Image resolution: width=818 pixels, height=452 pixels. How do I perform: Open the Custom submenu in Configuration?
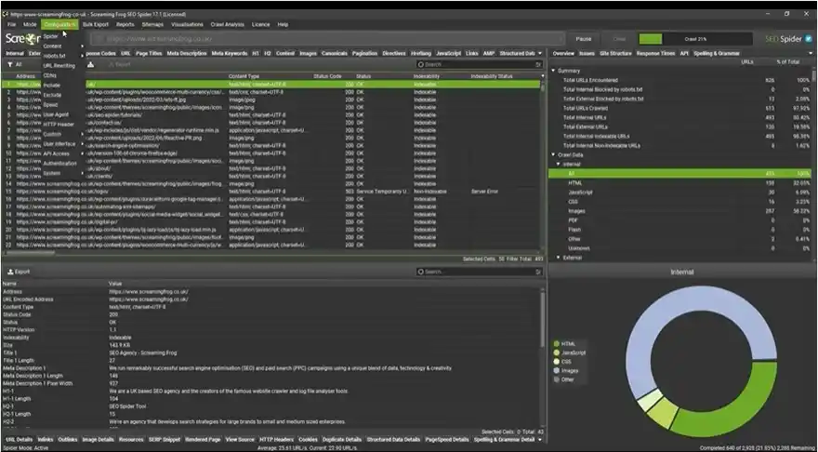(x=52, y=134)
